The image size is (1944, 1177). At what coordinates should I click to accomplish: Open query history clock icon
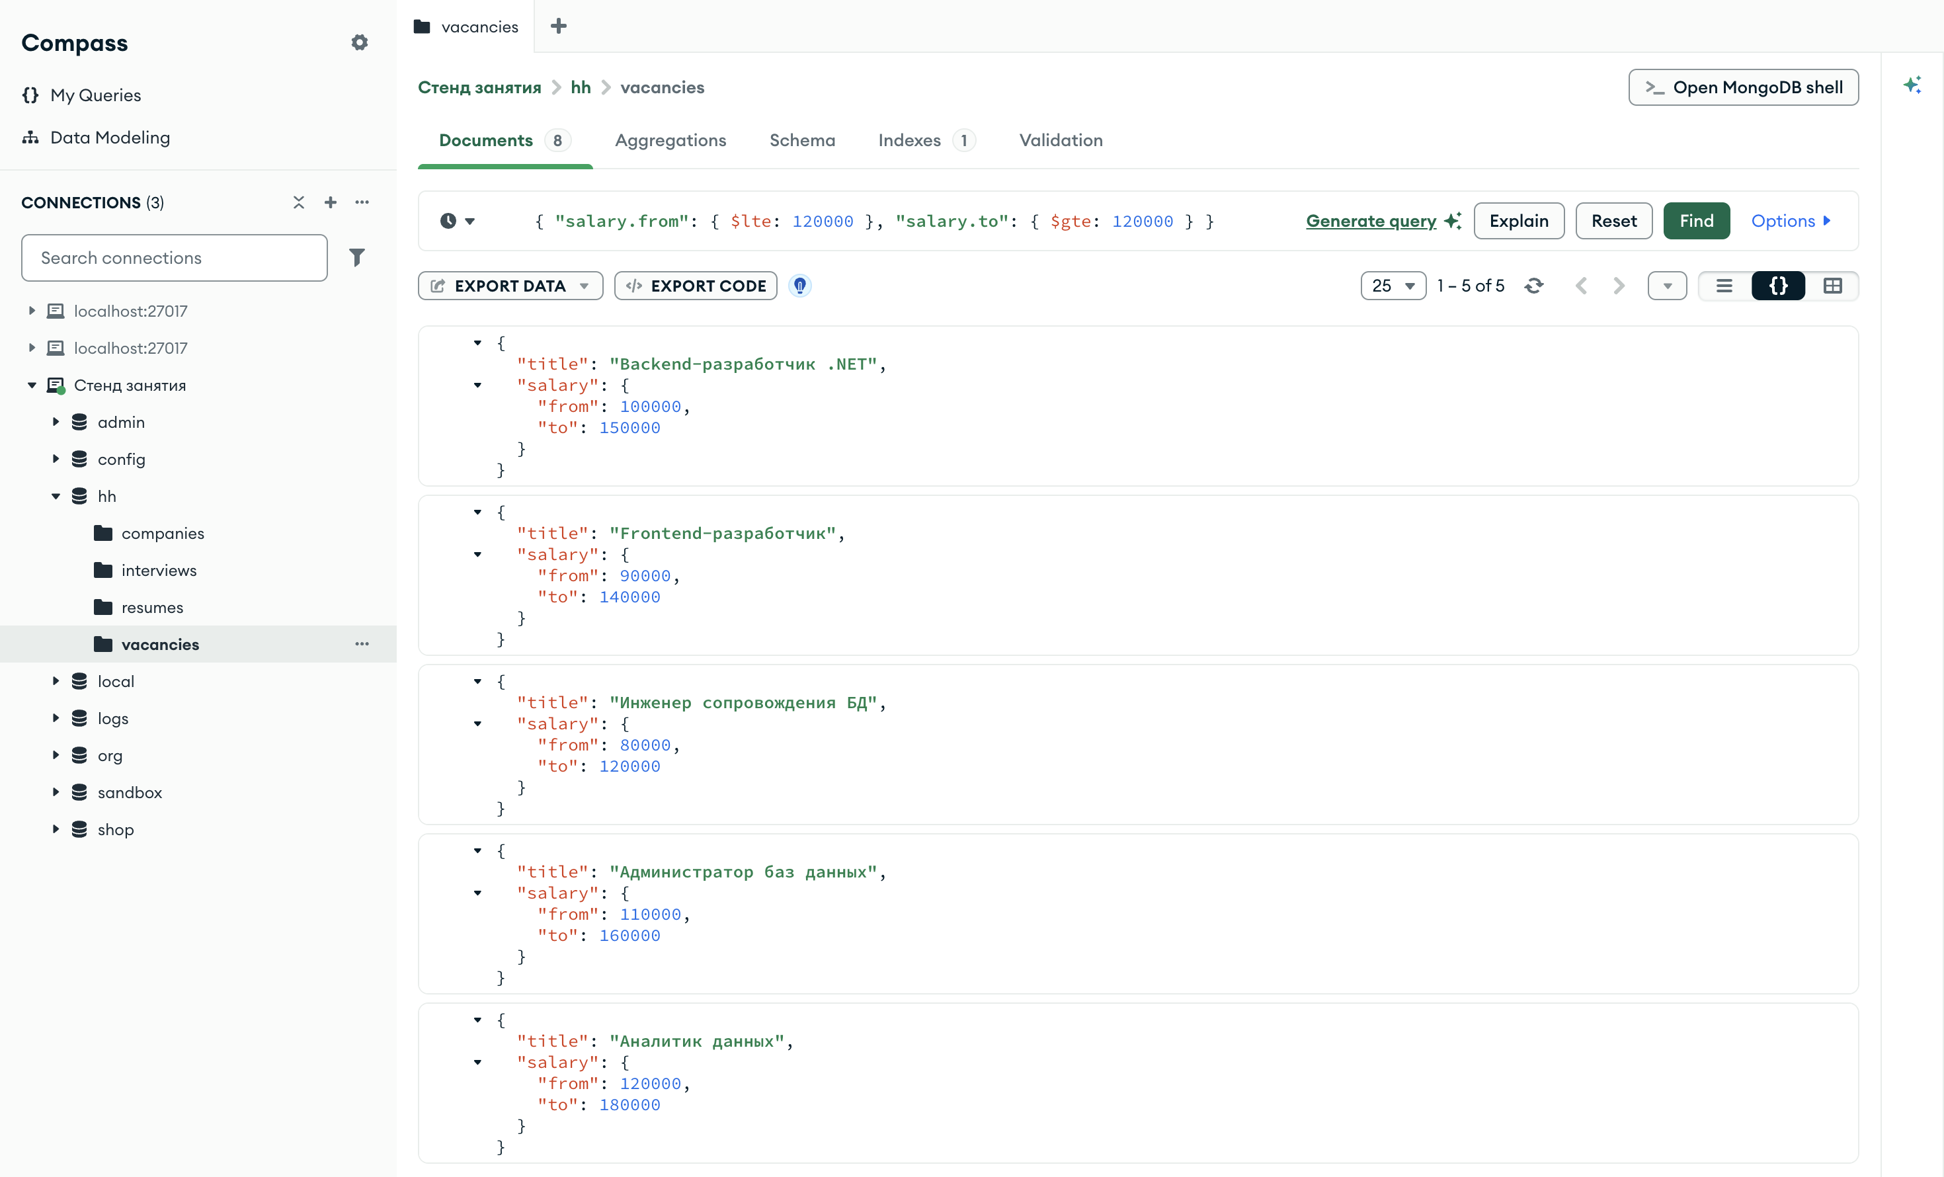(458, 221)
